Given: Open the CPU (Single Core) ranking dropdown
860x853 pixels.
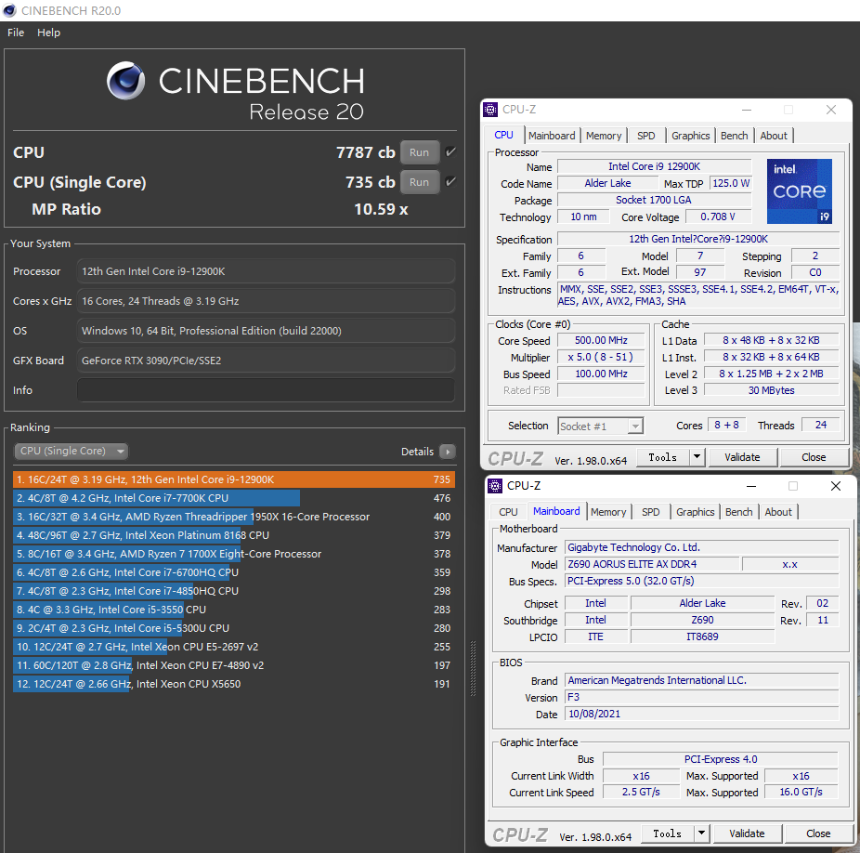Looking at the screenshot, I should (x=72, y=452).
